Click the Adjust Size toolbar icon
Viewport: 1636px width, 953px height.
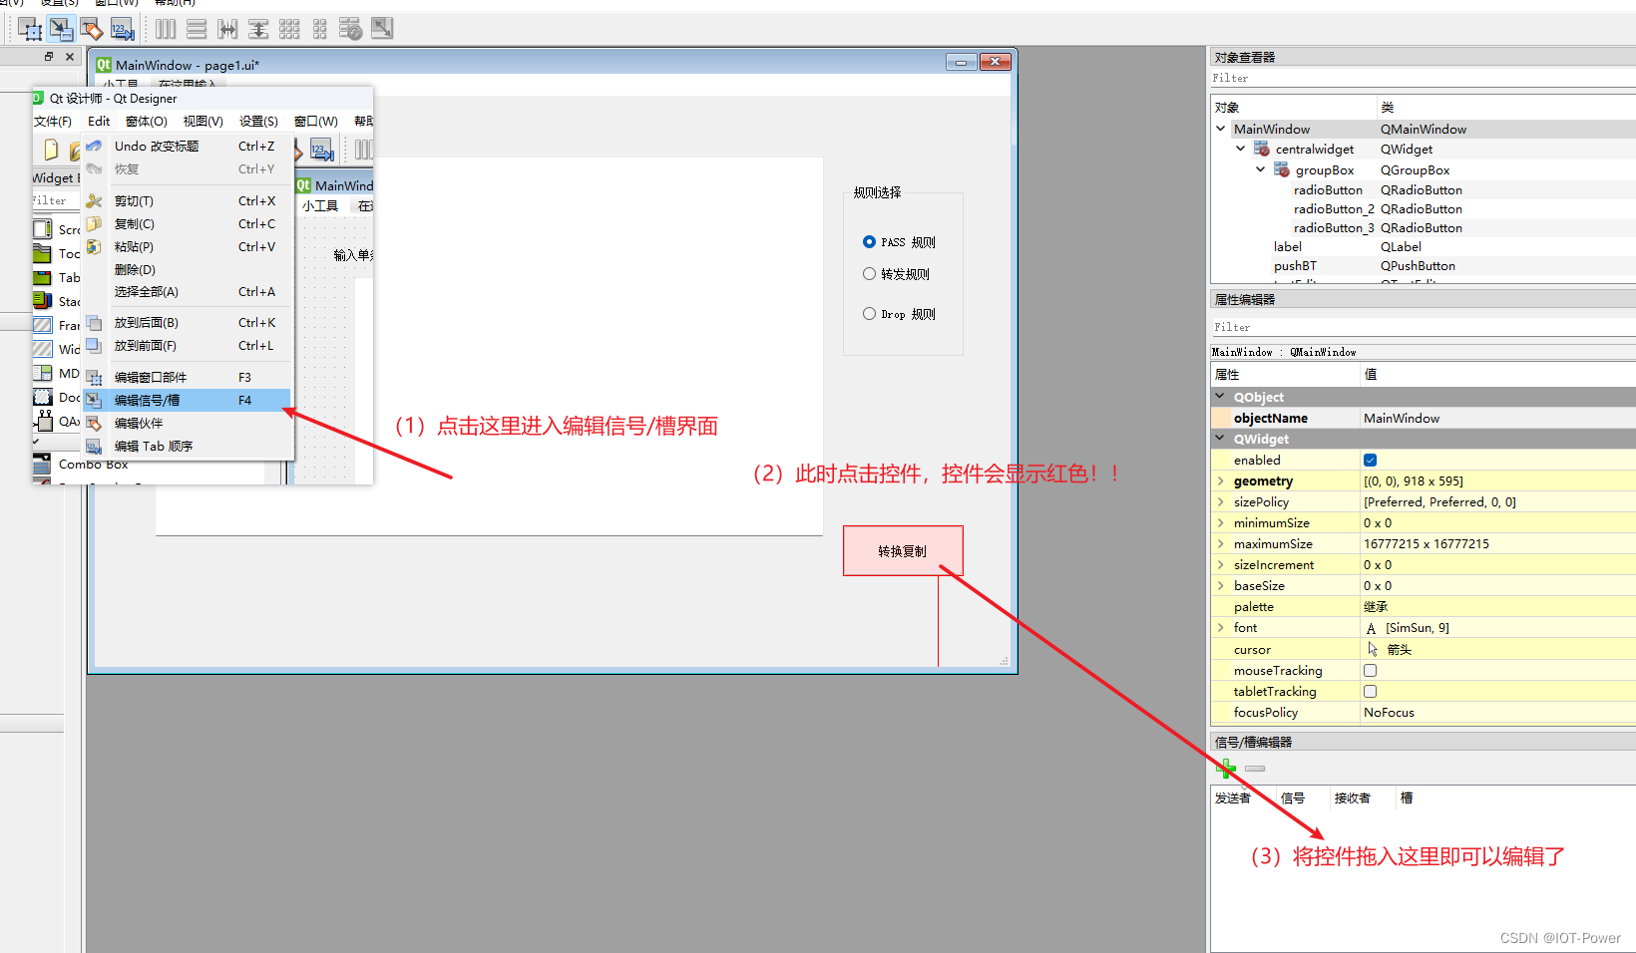point(381,28)
